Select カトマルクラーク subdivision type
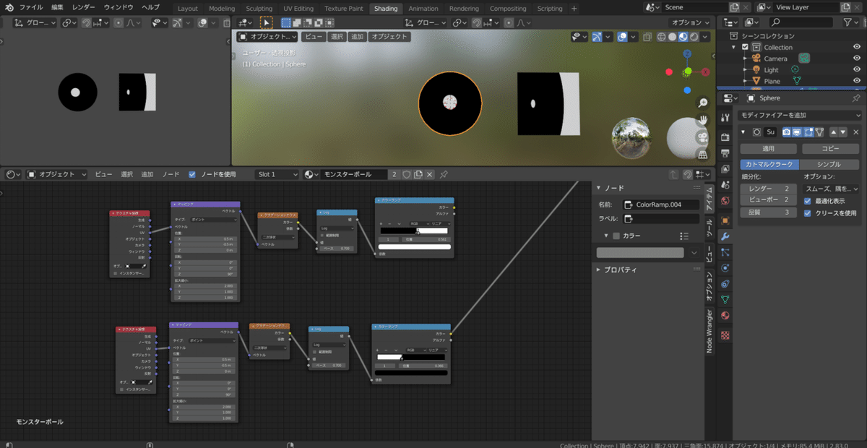 (x=769, y=164)
